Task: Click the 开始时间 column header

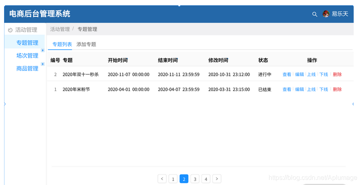Action: point(118,60)
